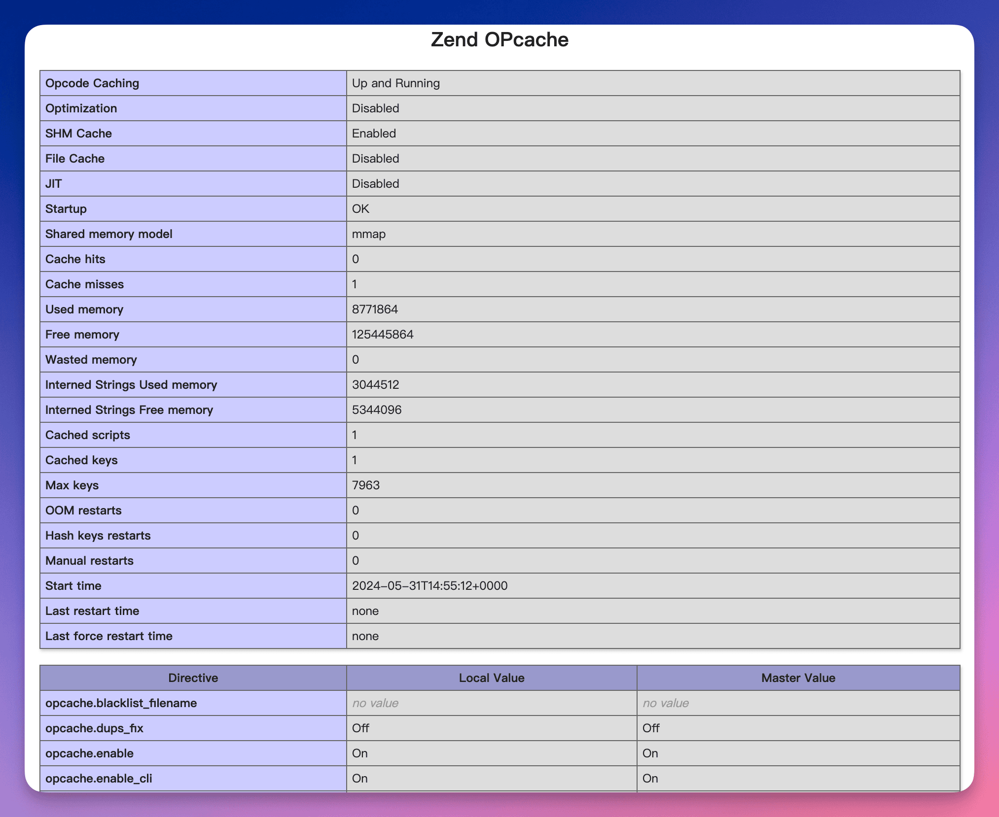Click the Cached keys value 1
This screenshot has width=999, height=817.
(x=355, y=460)
